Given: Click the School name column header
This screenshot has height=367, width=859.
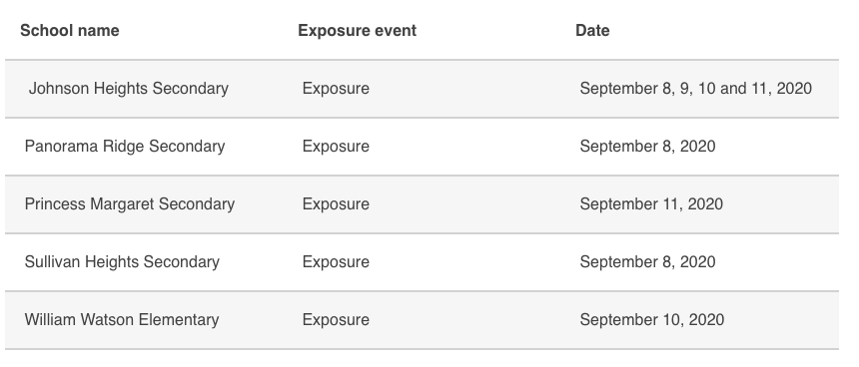Looking at the screenshot, I should coord(70,31).
